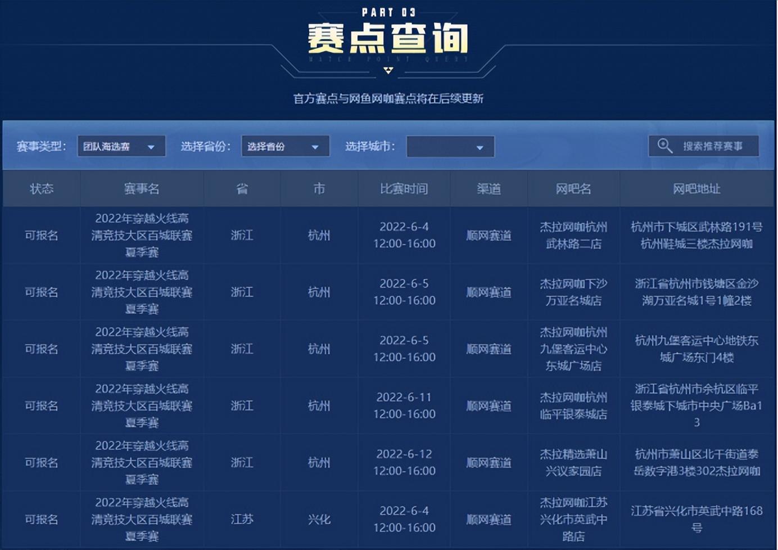Image resolution: width=778 pixels, height=550 pixels.
Task: Click the 状态 column header
Action: point(42,189)
